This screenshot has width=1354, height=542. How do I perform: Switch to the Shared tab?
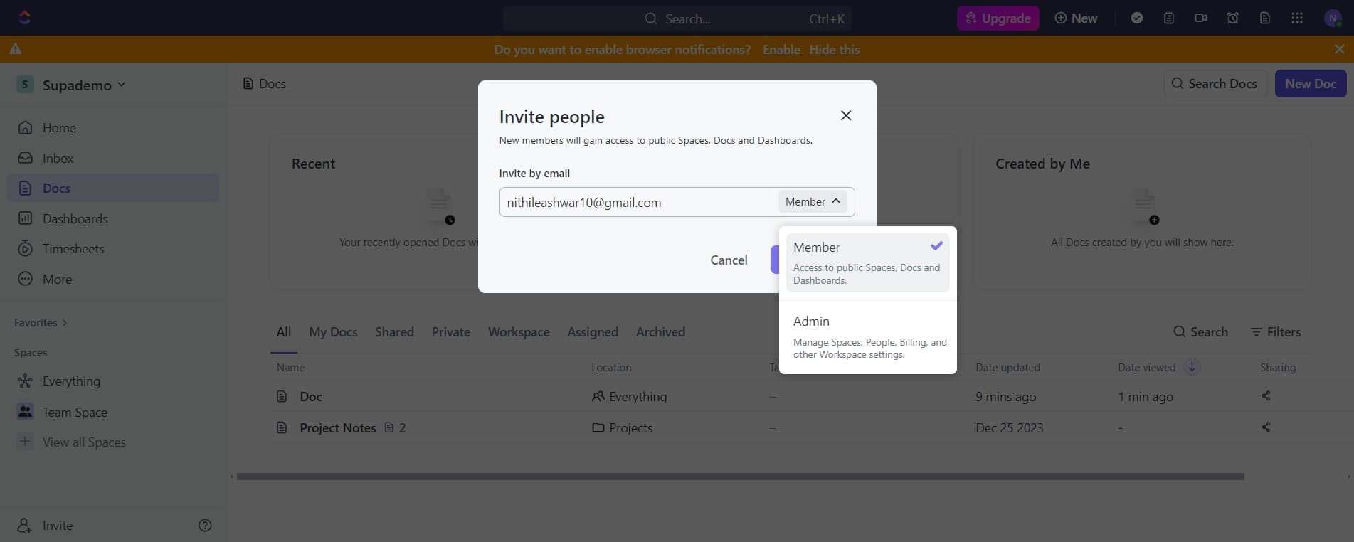click(394, 331)
